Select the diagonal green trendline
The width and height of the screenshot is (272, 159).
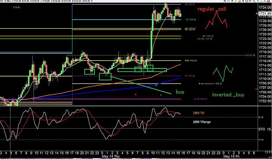(x=141, y=85)
